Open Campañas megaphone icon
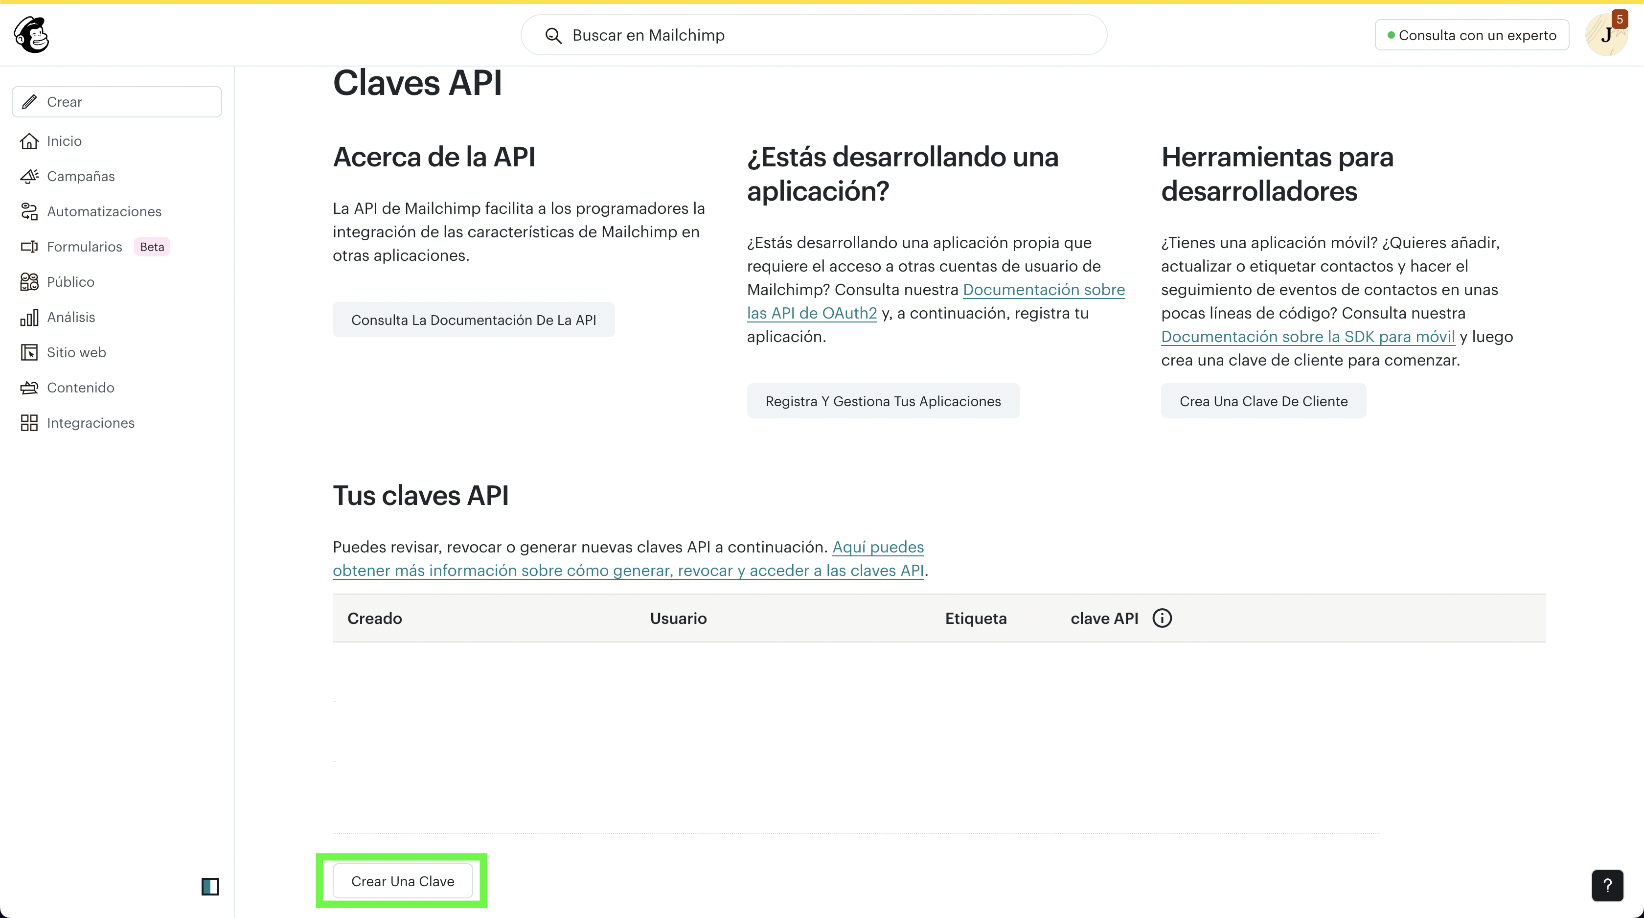1644x918 pixels. (x=29, y=176)
